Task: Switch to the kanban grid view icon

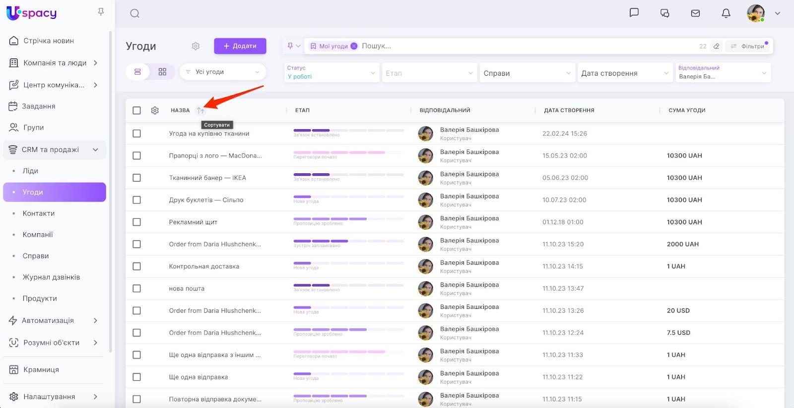Action: (162, 72)
